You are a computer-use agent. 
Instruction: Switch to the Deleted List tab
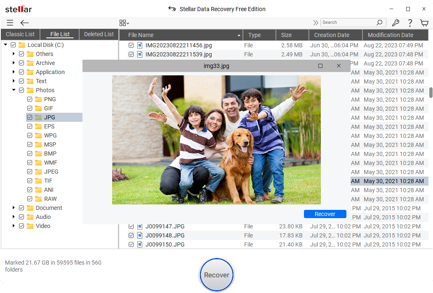[99, 34]
